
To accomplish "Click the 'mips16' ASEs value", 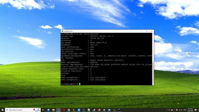I will click(94, 62).
